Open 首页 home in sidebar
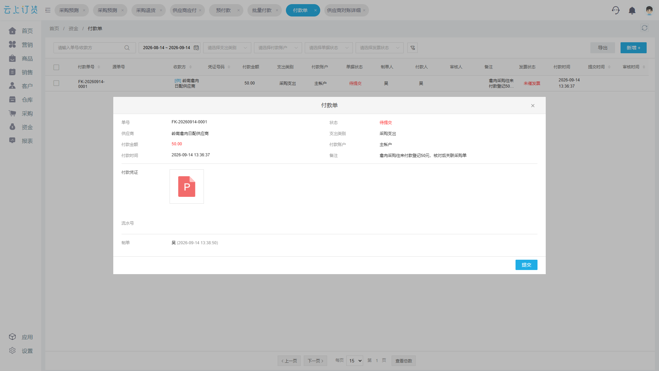Image resolution: width=659 pixels, height=371 pixels. 21,31
